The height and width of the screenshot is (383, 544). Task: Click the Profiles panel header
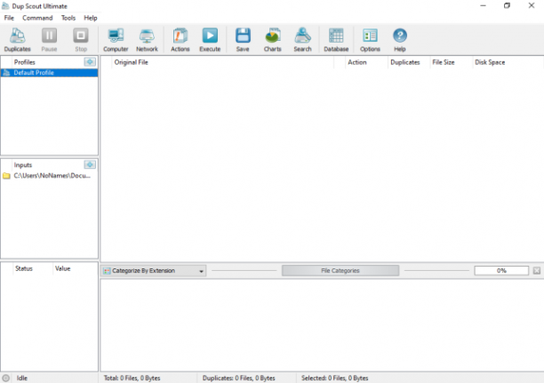pyautogui.click(x=24, y=62)
